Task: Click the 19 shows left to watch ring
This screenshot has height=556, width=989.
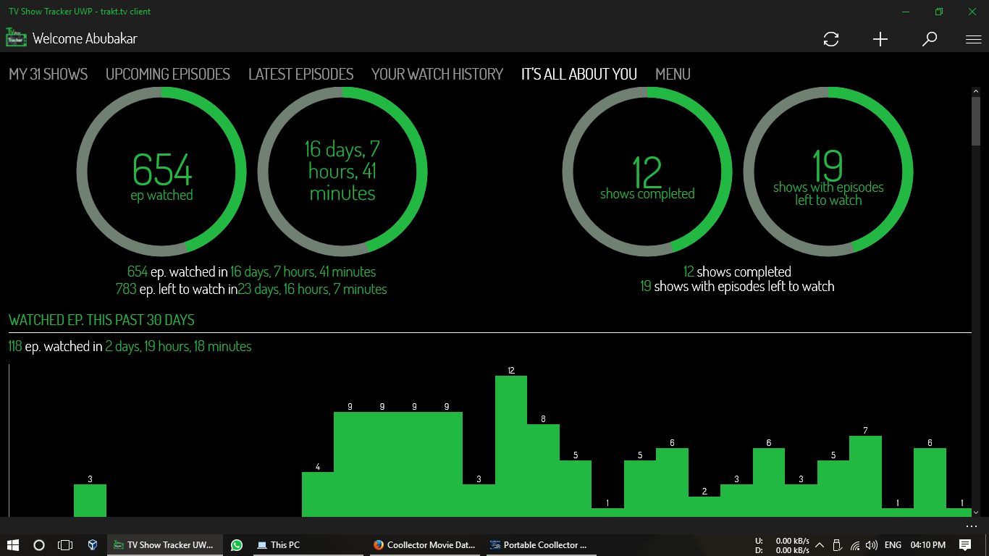Action: coord(828,172)
